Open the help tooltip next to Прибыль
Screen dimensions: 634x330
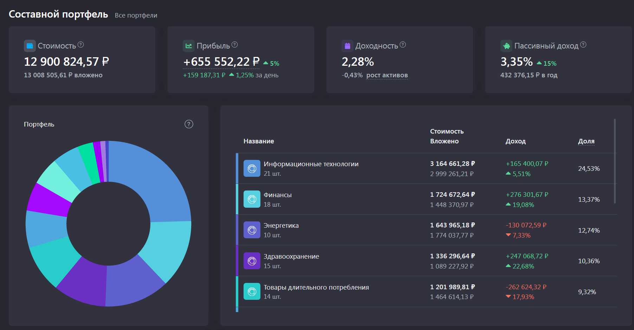[x=235, y=45]
